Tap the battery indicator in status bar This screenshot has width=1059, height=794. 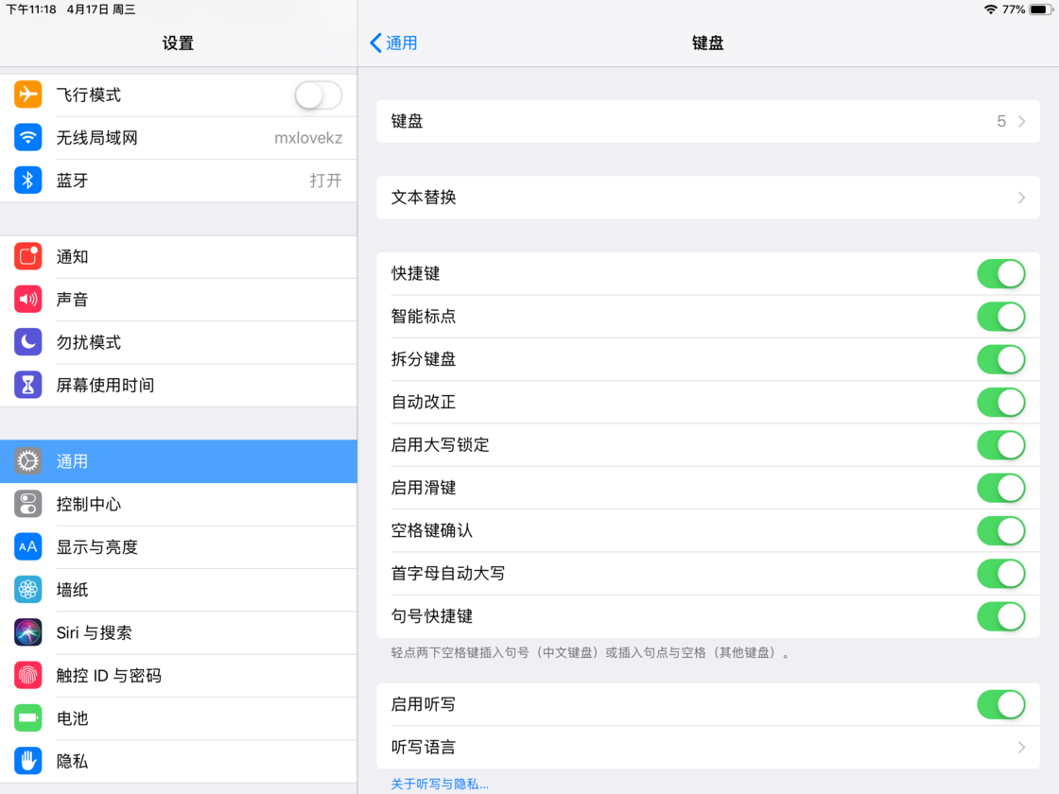click(x=1041, y=9)
